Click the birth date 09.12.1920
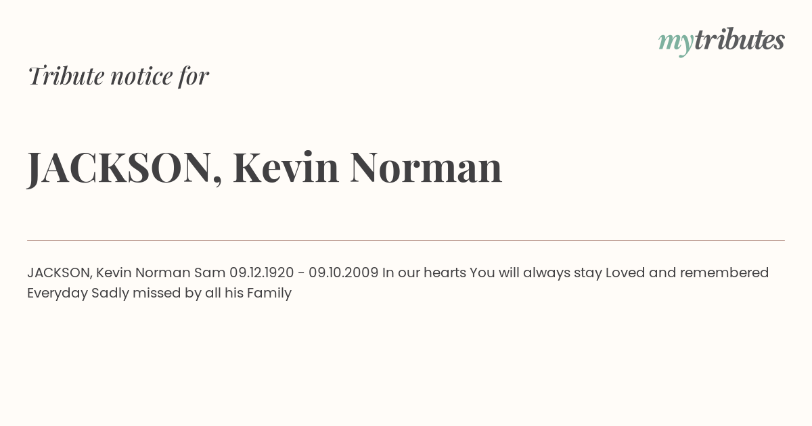The image size is (812, 426). pyautogui.click(x=262, y=273)
